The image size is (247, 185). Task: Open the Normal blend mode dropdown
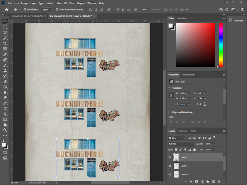click(x=181, y=144)
